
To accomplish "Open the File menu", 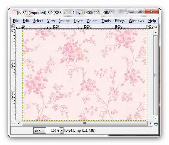I will click(16, 21).
